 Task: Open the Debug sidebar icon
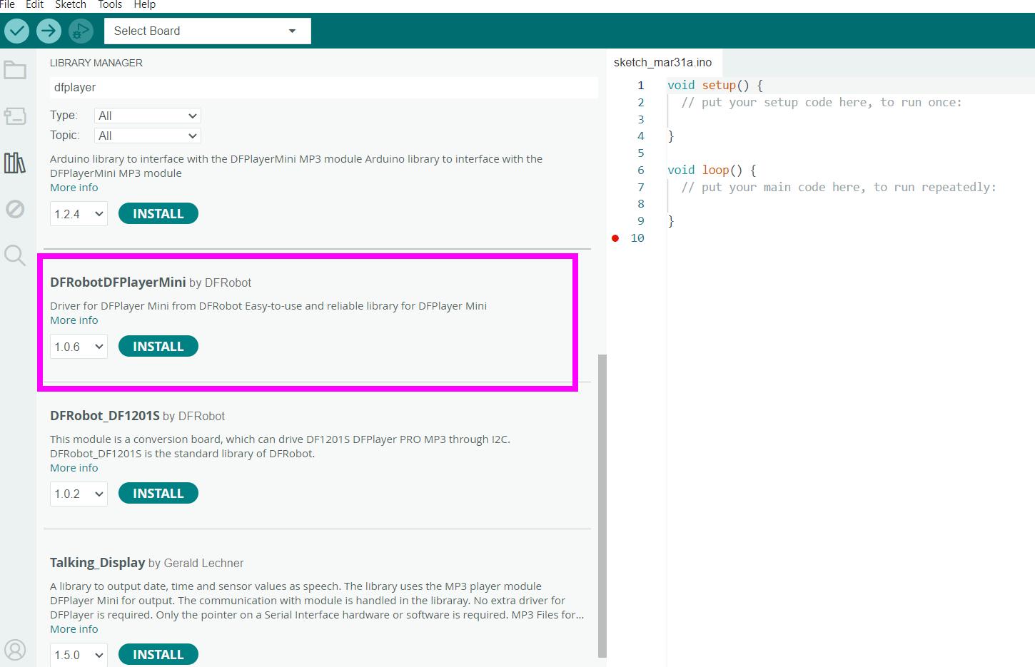(15, 209)
